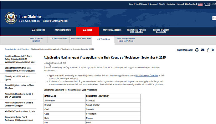
Task: Switch to Travel.State.Gov Newsroom tab
Action: 36,40
